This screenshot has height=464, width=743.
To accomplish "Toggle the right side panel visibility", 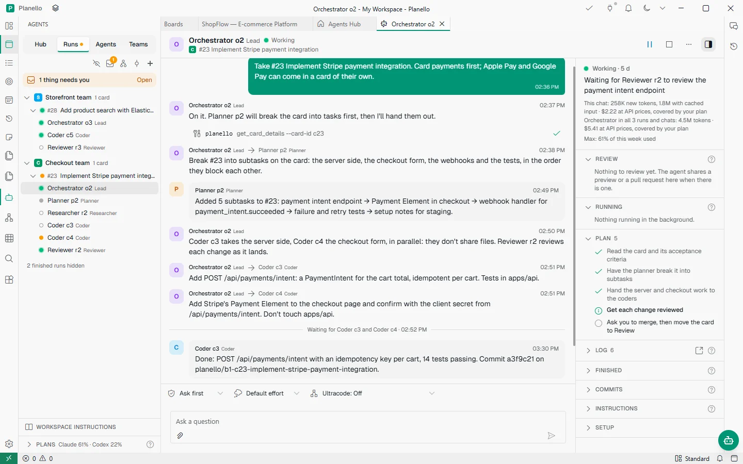I will 708,44.
